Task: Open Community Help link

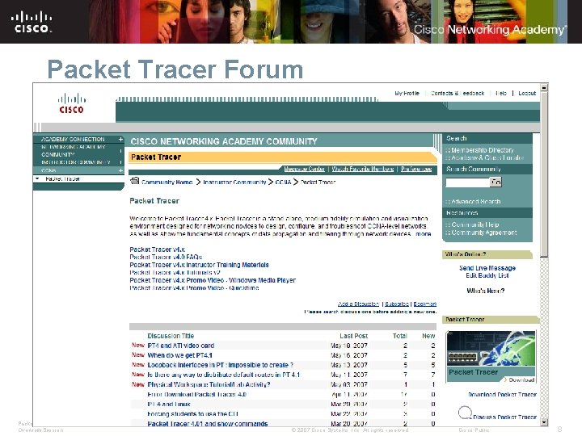Action: [475, 224]
